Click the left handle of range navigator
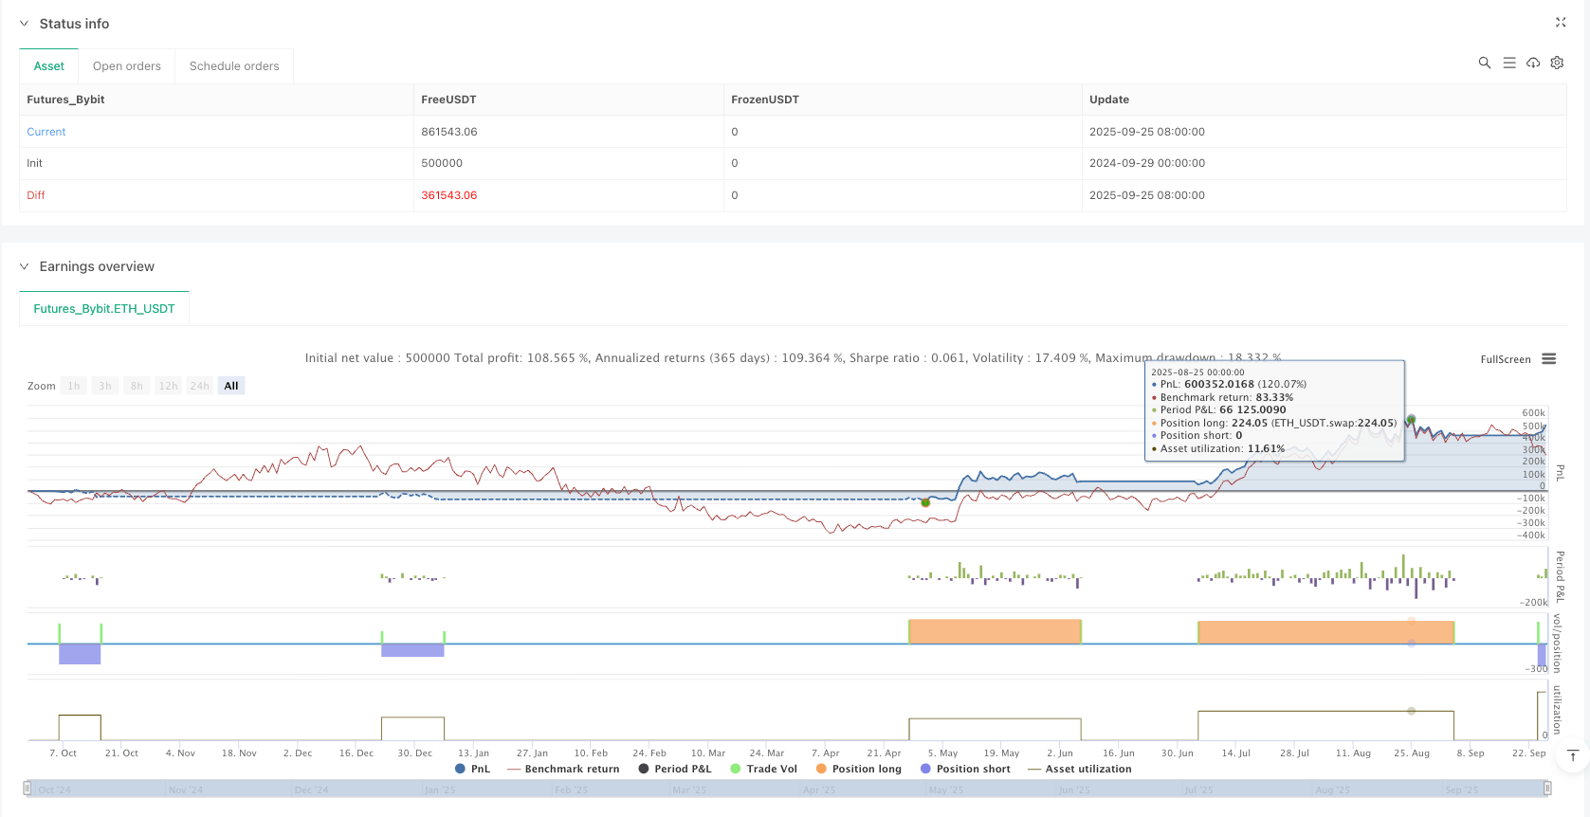Viewport: 1590px width, 817px height. coord(27,789)
